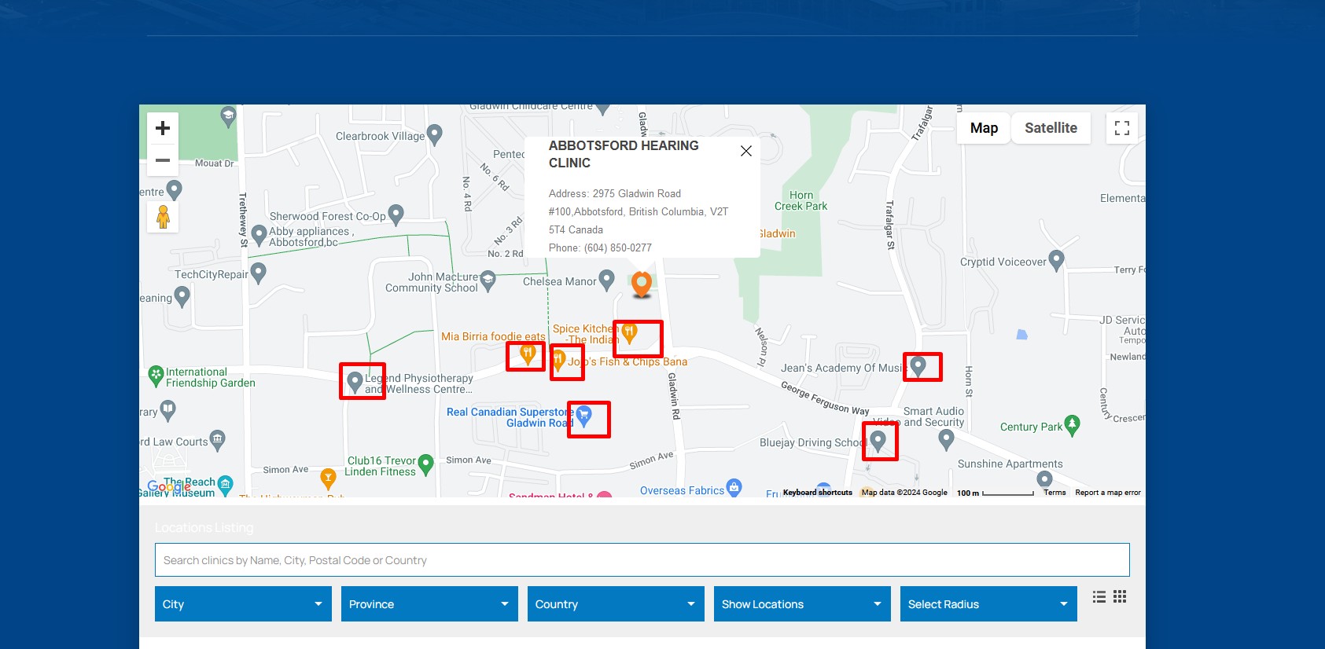The height and width of the screenshot is (649, 1325).
Task: Focus the clinic search field
Action: [x=642, y=560]
